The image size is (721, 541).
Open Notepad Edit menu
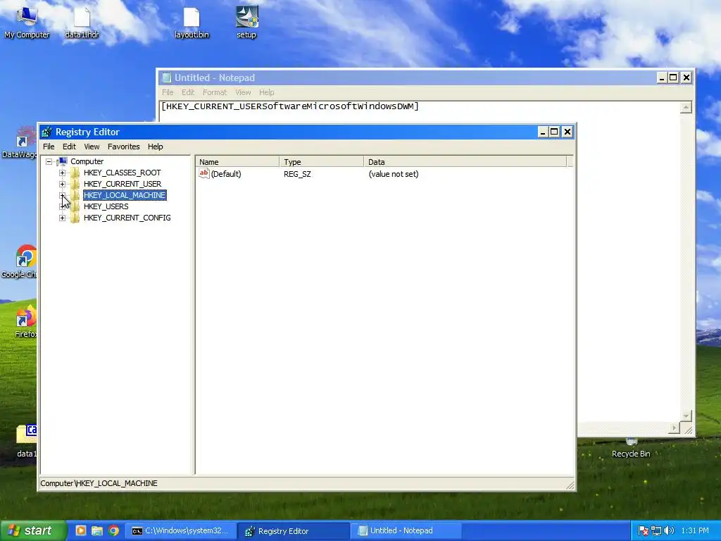[188, 92]
